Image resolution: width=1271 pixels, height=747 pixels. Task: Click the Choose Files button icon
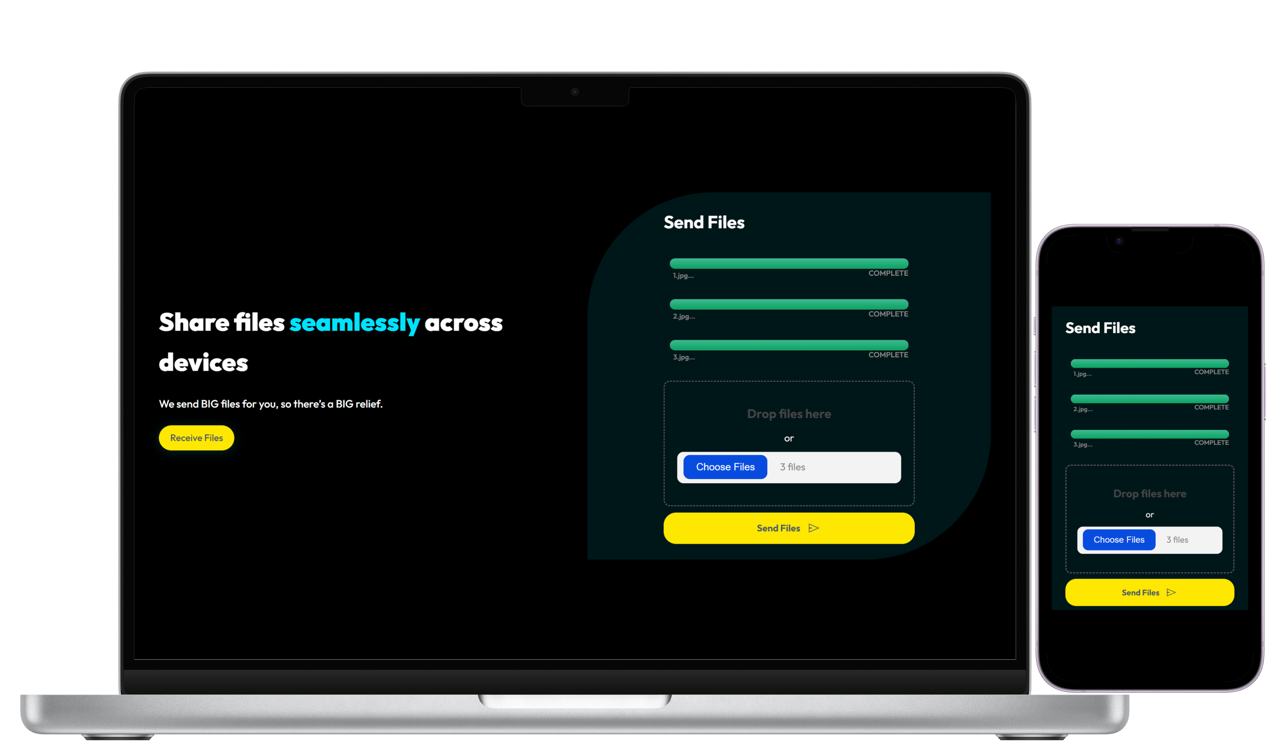(x=725, y=466)
